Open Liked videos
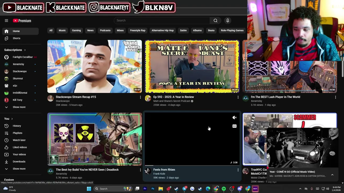 tap(20, 147)
